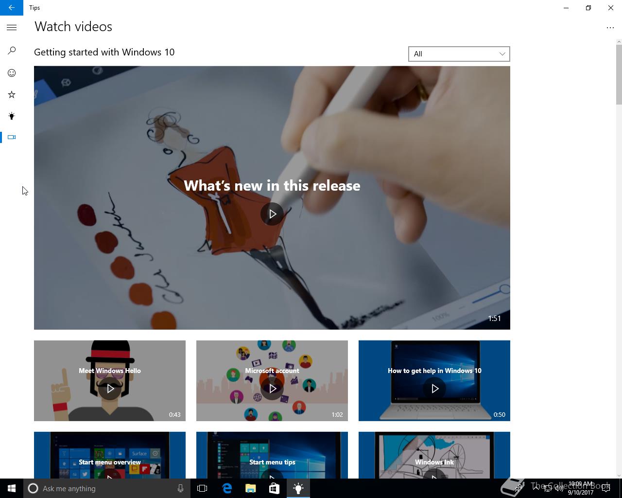Open the volume speaker tray icon
The image size is (622, 498).
pos(559,488)
